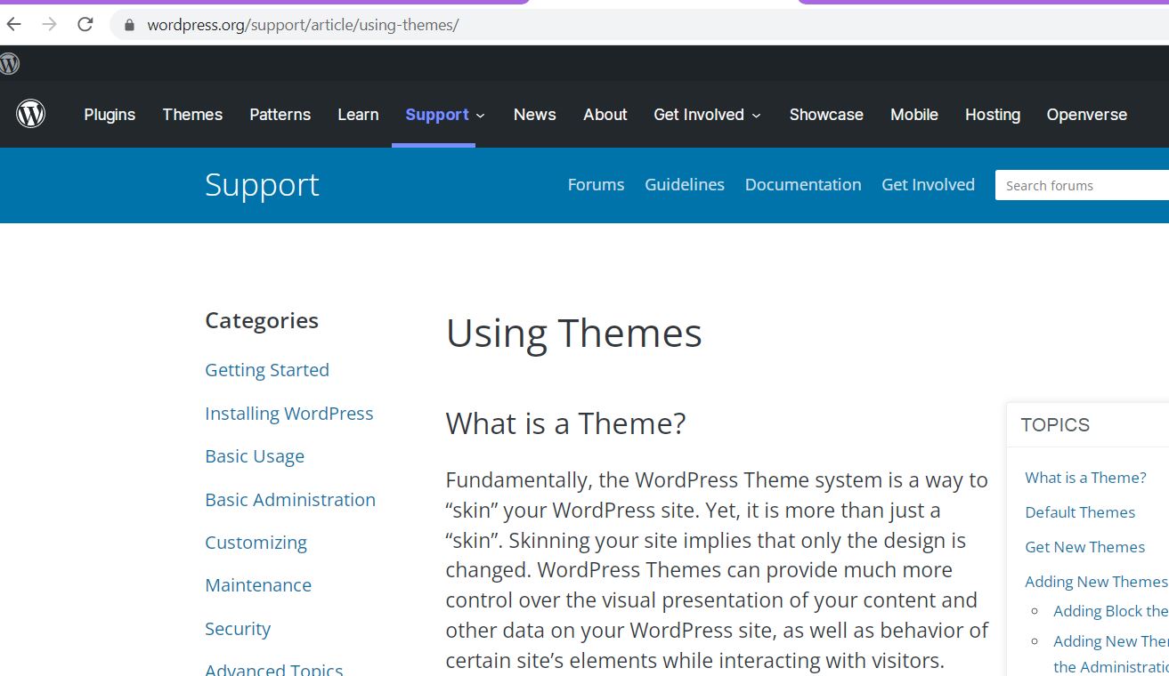Open the Customizing category link
This screenshot has width=1169, height=676.
256,542
